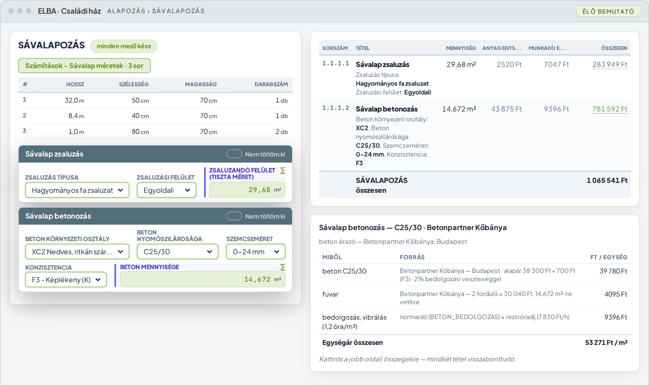Click the '43 875 Ft' material unit price
This screenshot has width=649, height=385.
tap(506, 109)
